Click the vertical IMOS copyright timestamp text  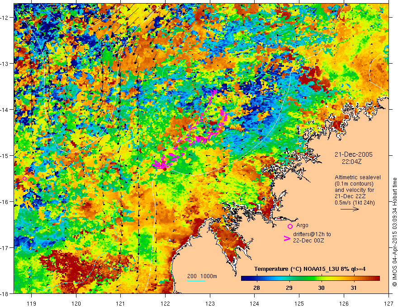point(394,232)
